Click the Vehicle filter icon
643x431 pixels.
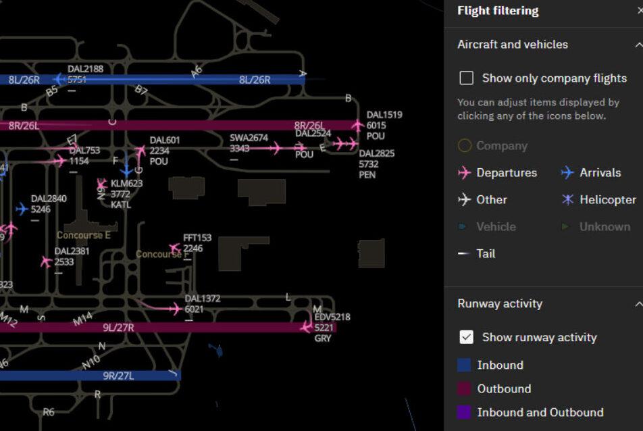464,226
